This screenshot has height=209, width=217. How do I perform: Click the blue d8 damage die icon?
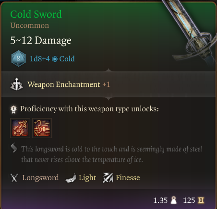(18, 58)
